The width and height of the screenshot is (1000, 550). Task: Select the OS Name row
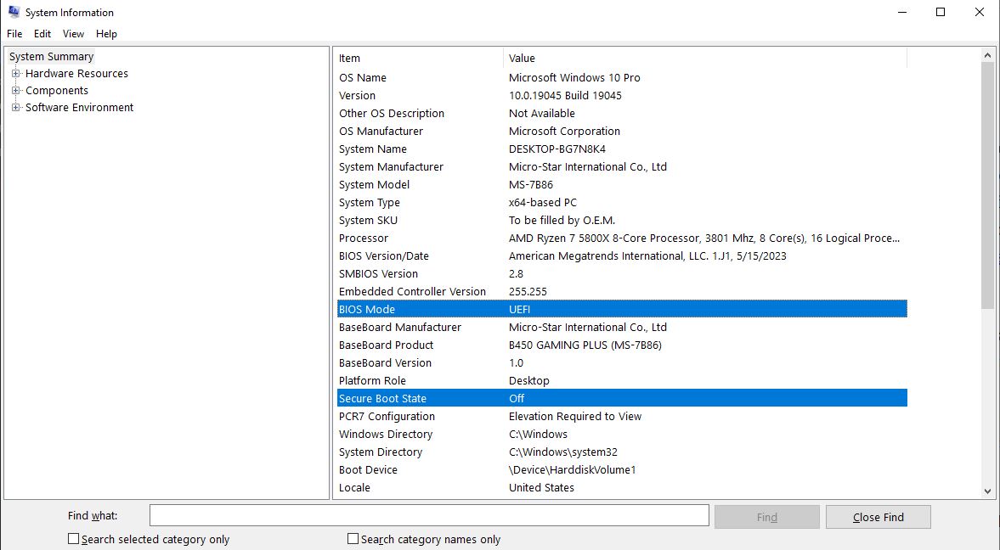tap(622, 78)
